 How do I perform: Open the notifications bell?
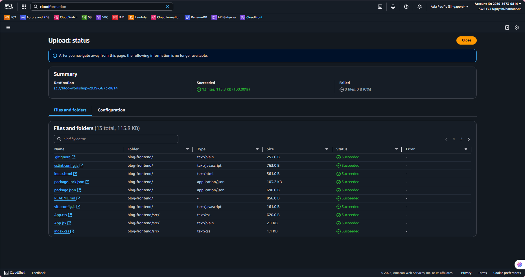[x=393, y=6]
